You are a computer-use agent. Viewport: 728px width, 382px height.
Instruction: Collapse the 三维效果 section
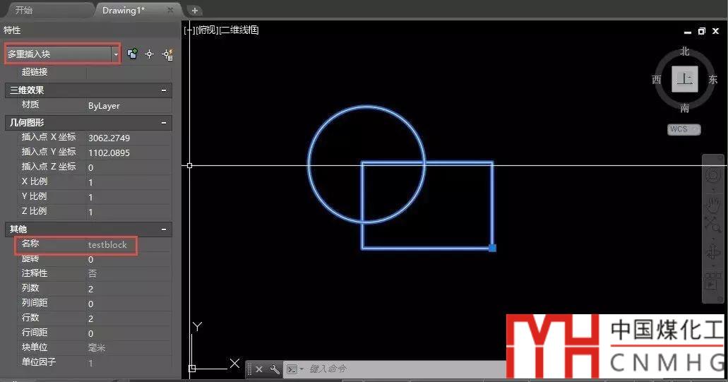coord(164,90)
